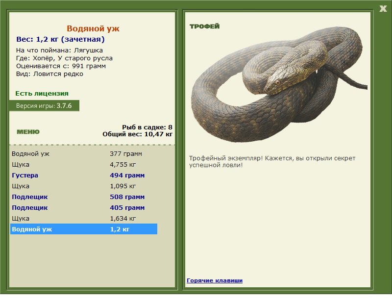392x301 pixels.
Task: Click the Оценивается с: 991 грамм line
Action: [x=61, y=66]
